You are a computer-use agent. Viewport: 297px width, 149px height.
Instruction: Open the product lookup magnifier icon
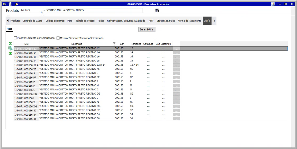click(42, 13)
